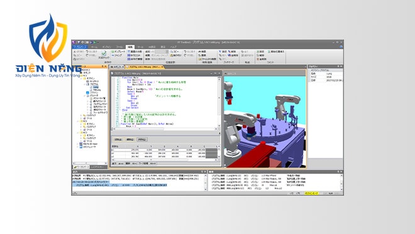Click the yellow offline mode status indicator
Viewport: 415px width, 234px height.
tap(311, 193)
